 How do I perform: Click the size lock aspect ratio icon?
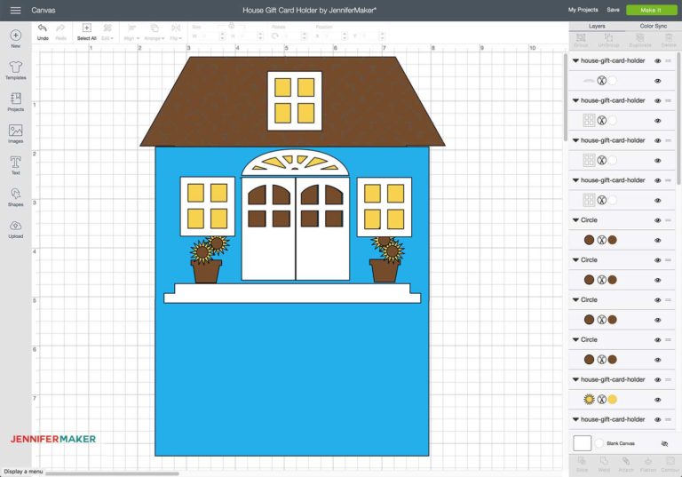pyautogui.click(x=232, y=26)
